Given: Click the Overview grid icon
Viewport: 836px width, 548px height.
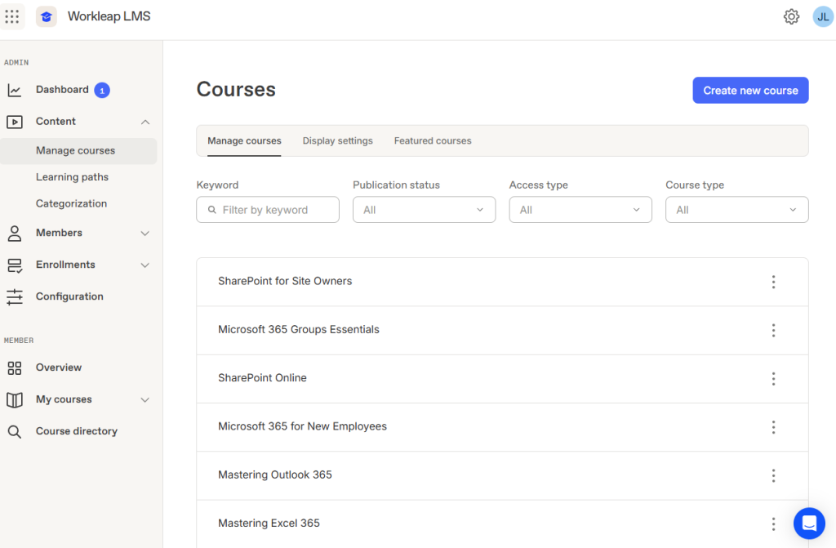Looking at the screenshot, I should click(15, 368).
